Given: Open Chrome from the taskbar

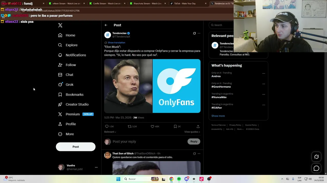Looking at the screenshot, I should tap(171, 179).
